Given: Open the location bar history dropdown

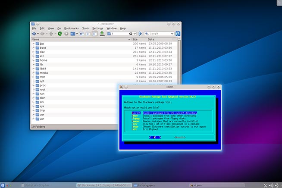Looking at the screenshot, I should 135,34.
